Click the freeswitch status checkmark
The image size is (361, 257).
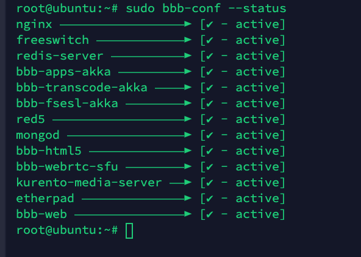pyautogui.click(x=209, y=40)
